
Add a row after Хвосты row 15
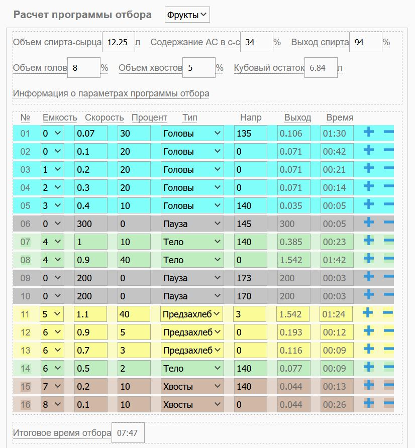tap(369, 385)
